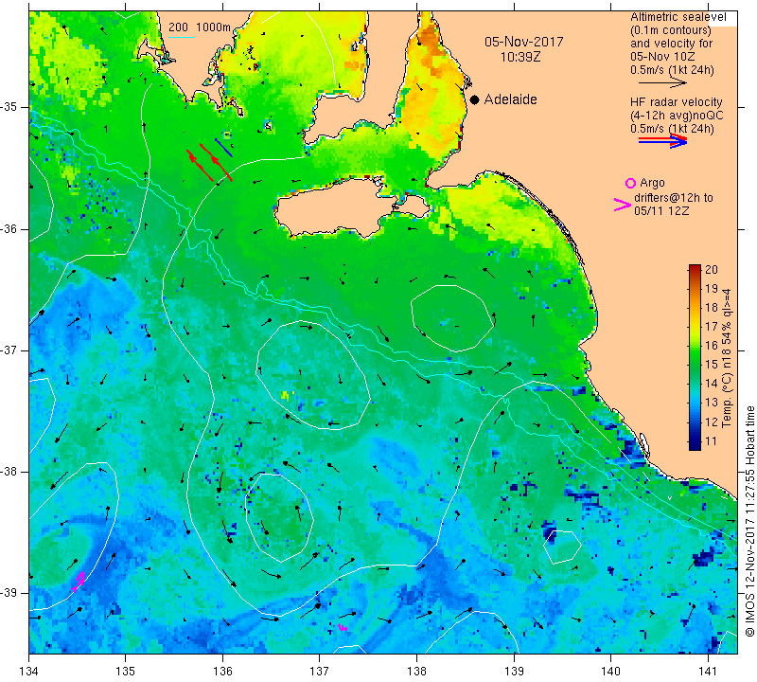This screenshot has width=757, height=682.
Task: Click the longitude axis label 138
Action: pos(416,672)
